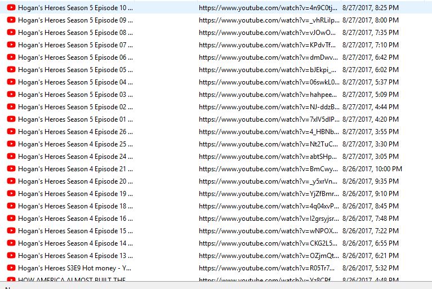Select title Hogan's Heroes Season 4 Episode 24
432x289 pixels.
(x=75, y=157)
